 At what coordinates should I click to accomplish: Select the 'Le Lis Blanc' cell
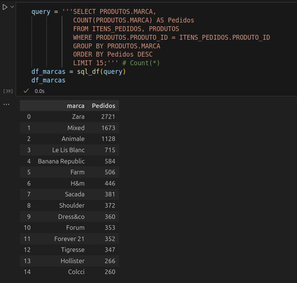click(x=69, y=150)
